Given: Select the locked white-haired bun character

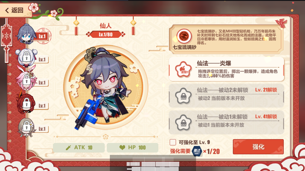Looking at the screenshot, I should pos(26,57).
